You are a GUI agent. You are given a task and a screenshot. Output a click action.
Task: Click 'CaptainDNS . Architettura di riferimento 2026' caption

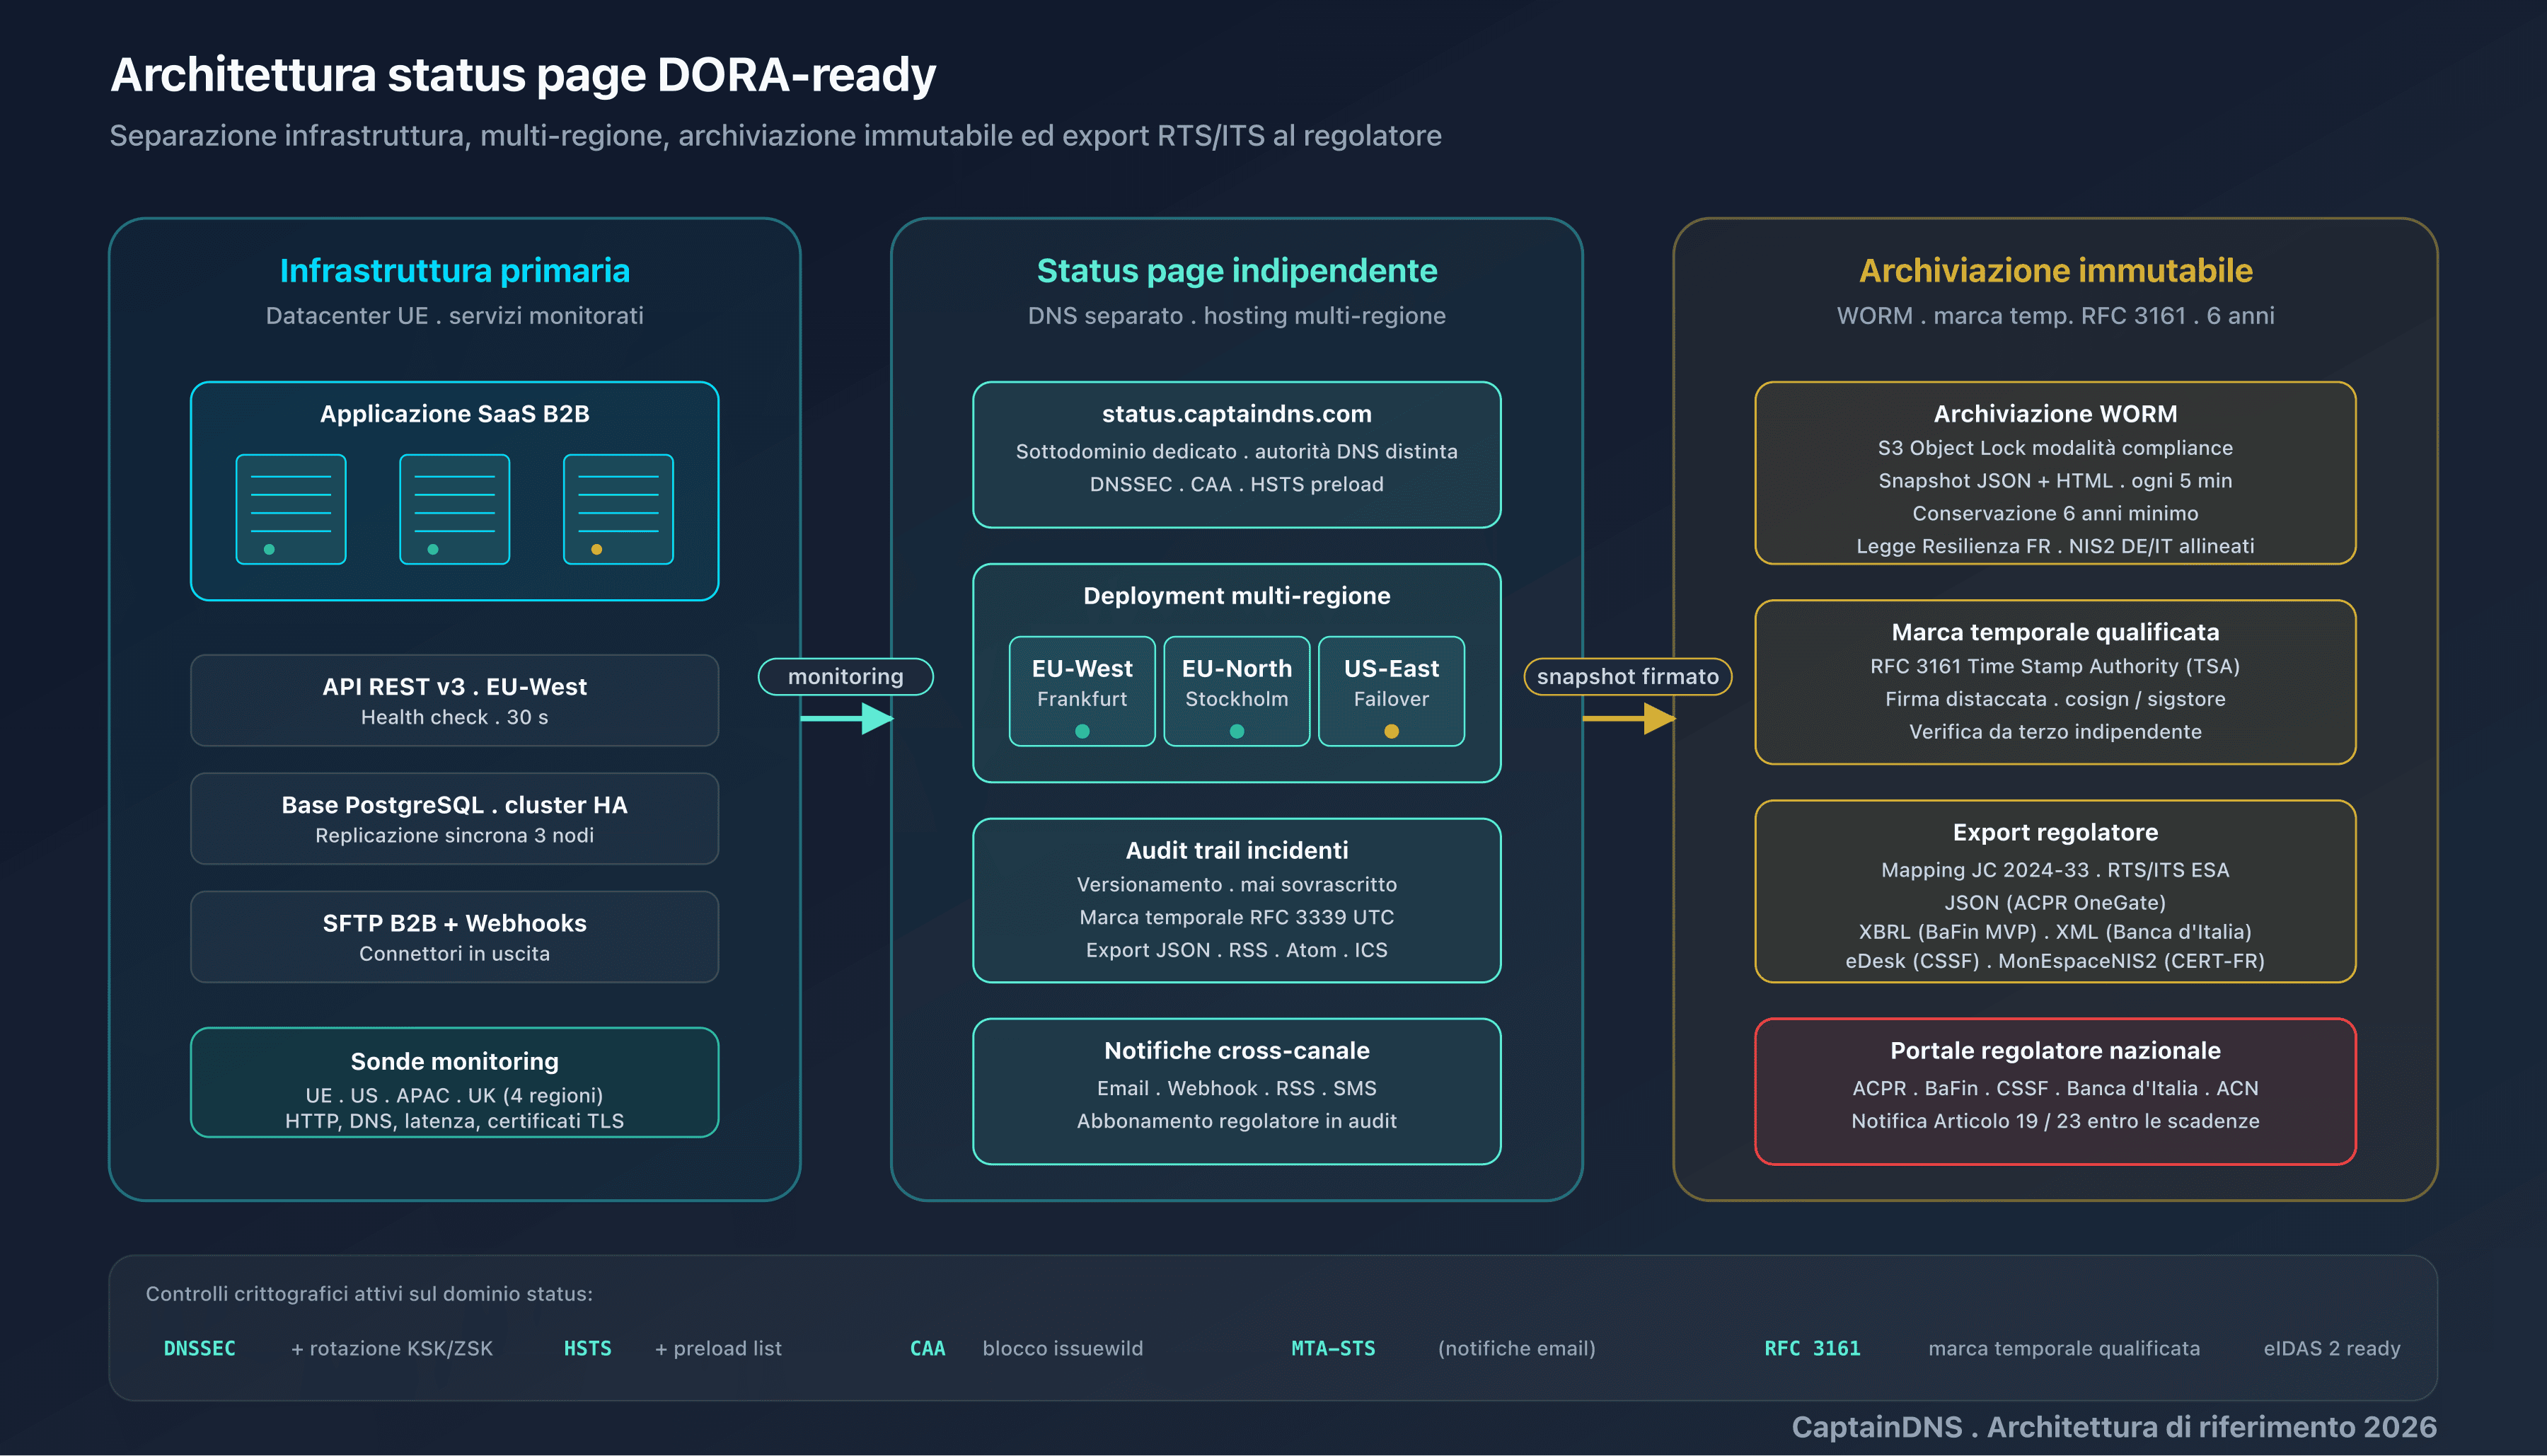coord(2114,1426)
